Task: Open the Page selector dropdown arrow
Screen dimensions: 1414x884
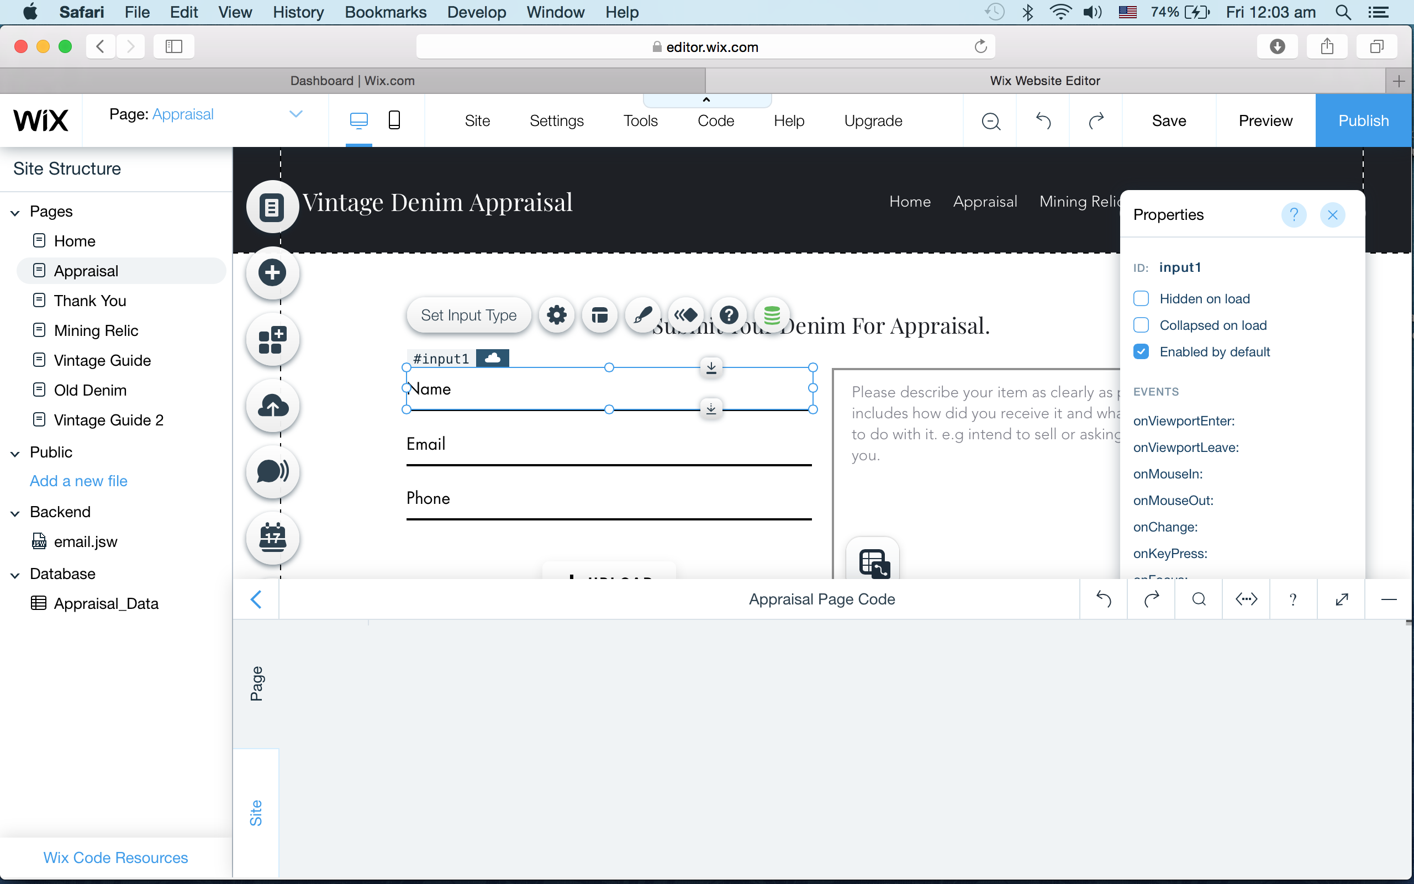Action: (x=296, y=114)
